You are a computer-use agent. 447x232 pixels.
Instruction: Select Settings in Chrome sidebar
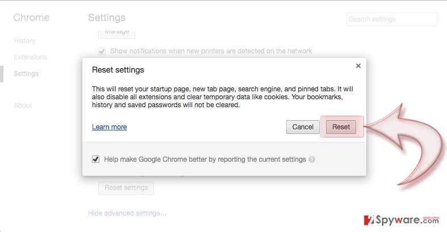coord(26,74)
